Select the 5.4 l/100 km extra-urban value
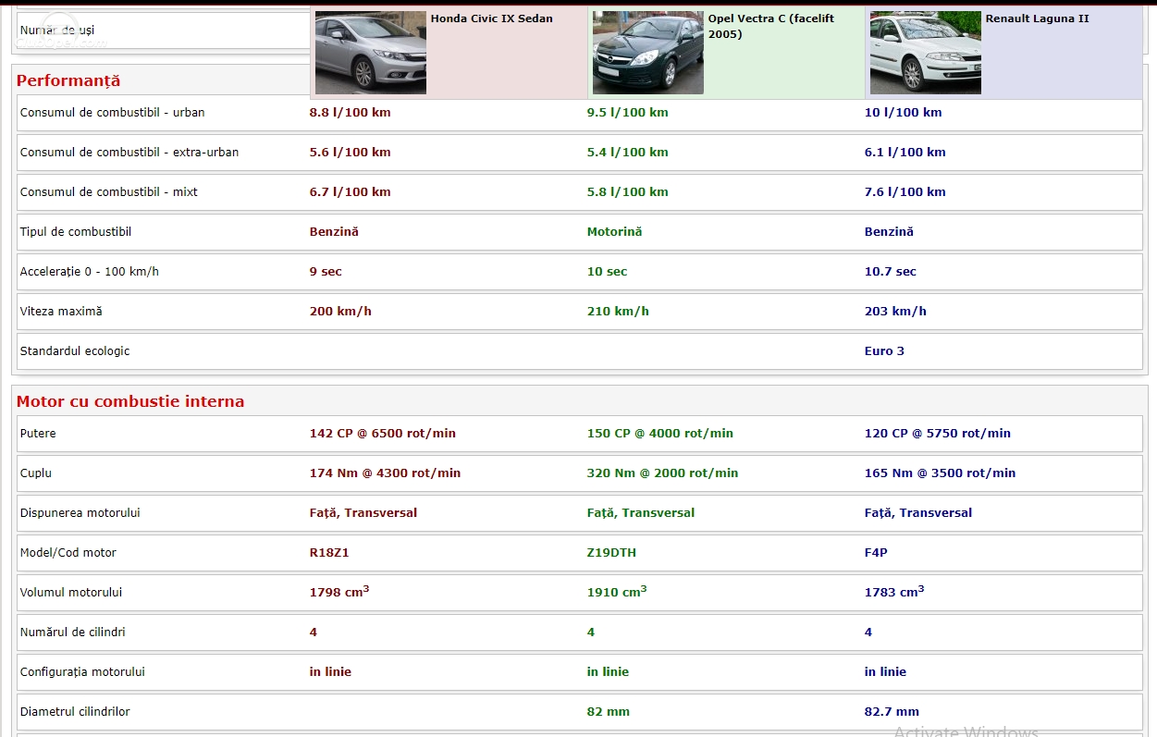1157x737 pixels. (628, 153)
